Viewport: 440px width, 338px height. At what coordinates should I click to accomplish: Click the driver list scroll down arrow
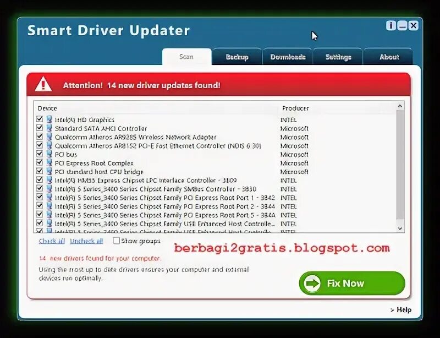tap(400, 228)
